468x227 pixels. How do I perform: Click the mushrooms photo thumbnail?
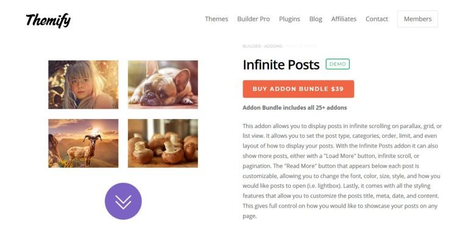[x=163, y=143]
